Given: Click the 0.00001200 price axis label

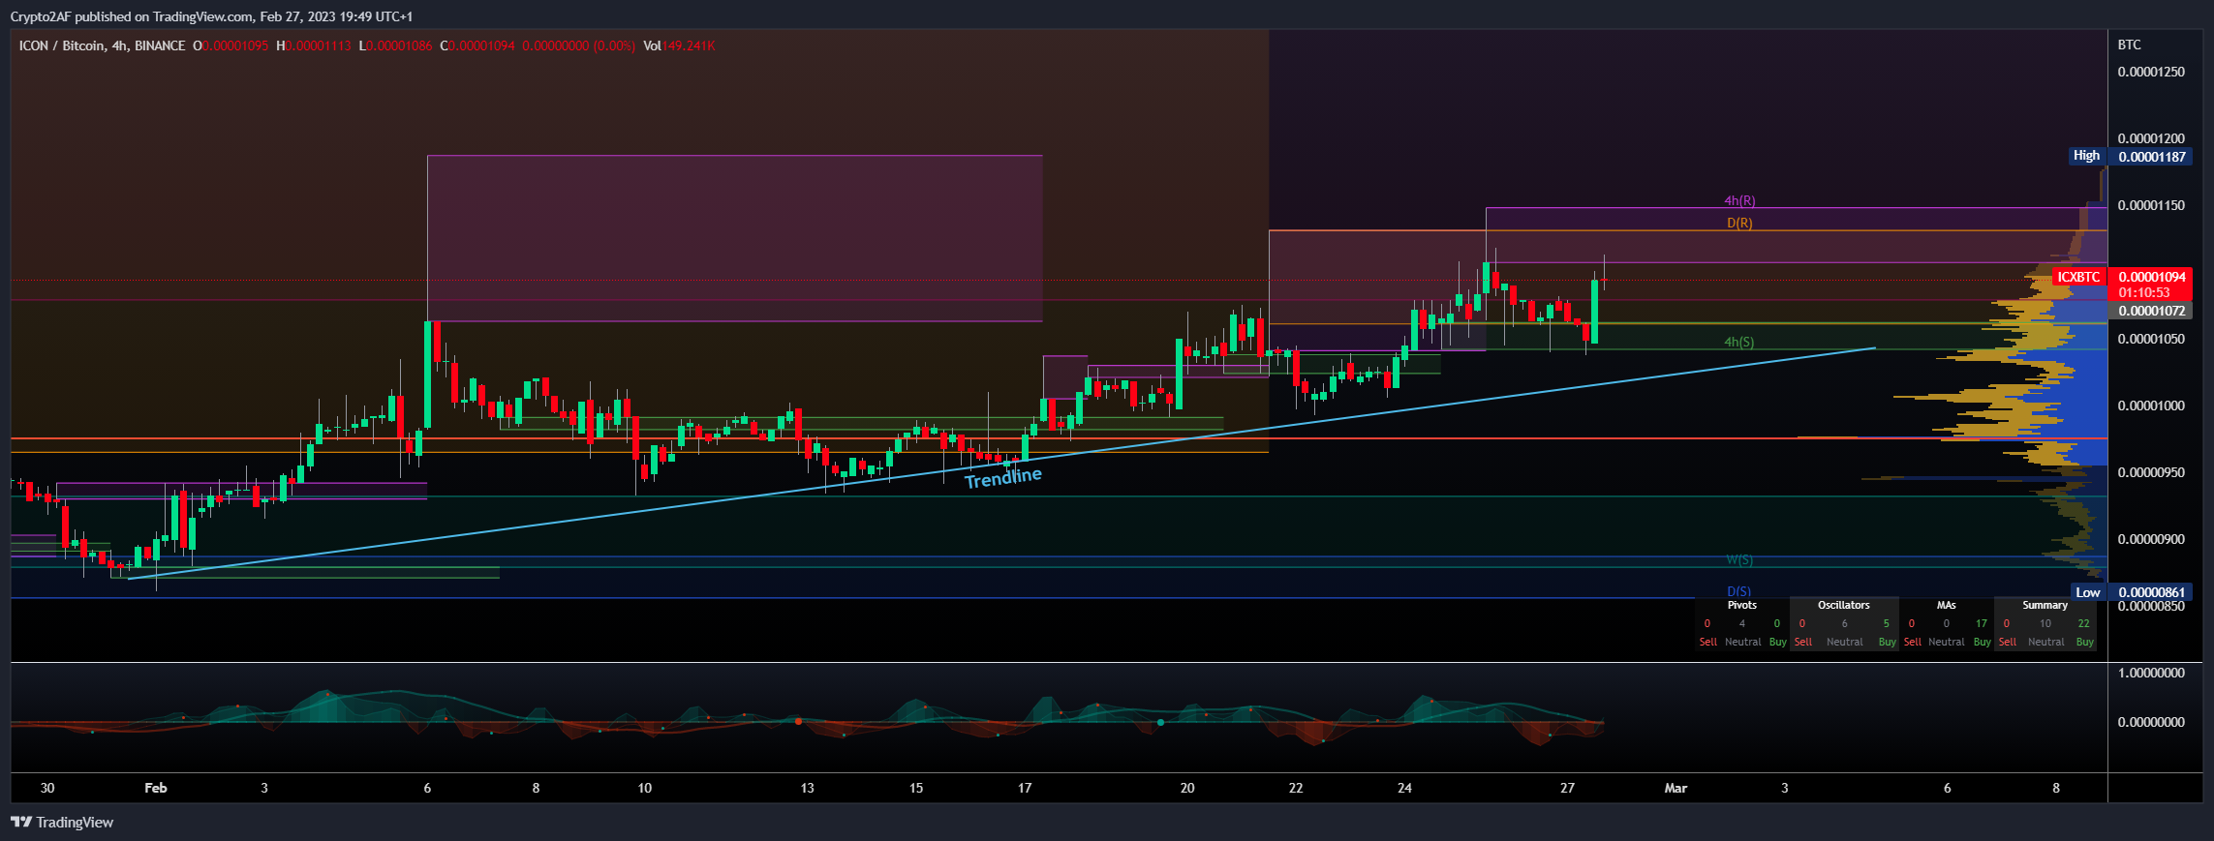Looking at the screenshot, I should [2151, 138].
